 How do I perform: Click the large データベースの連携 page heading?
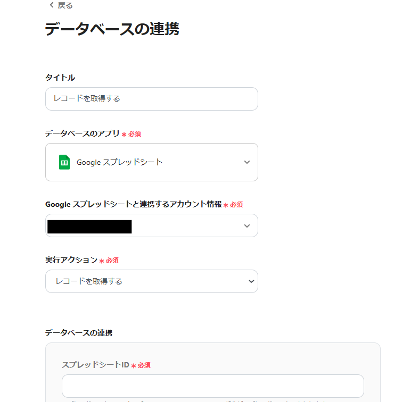[112, 29]
